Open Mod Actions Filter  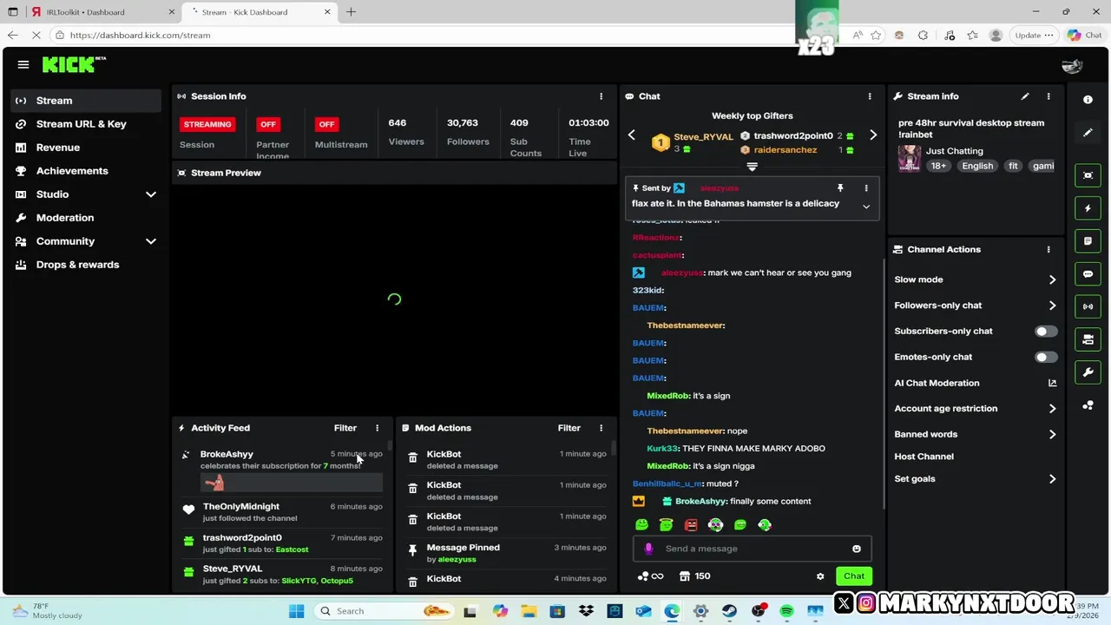tap(569, 428)
